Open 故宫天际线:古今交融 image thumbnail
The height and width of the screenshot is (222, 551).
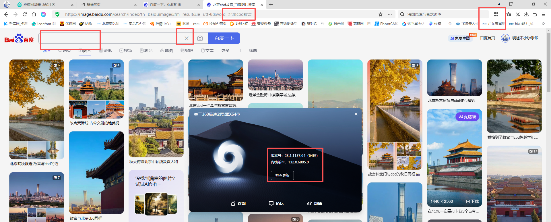(x=96, y=89)
